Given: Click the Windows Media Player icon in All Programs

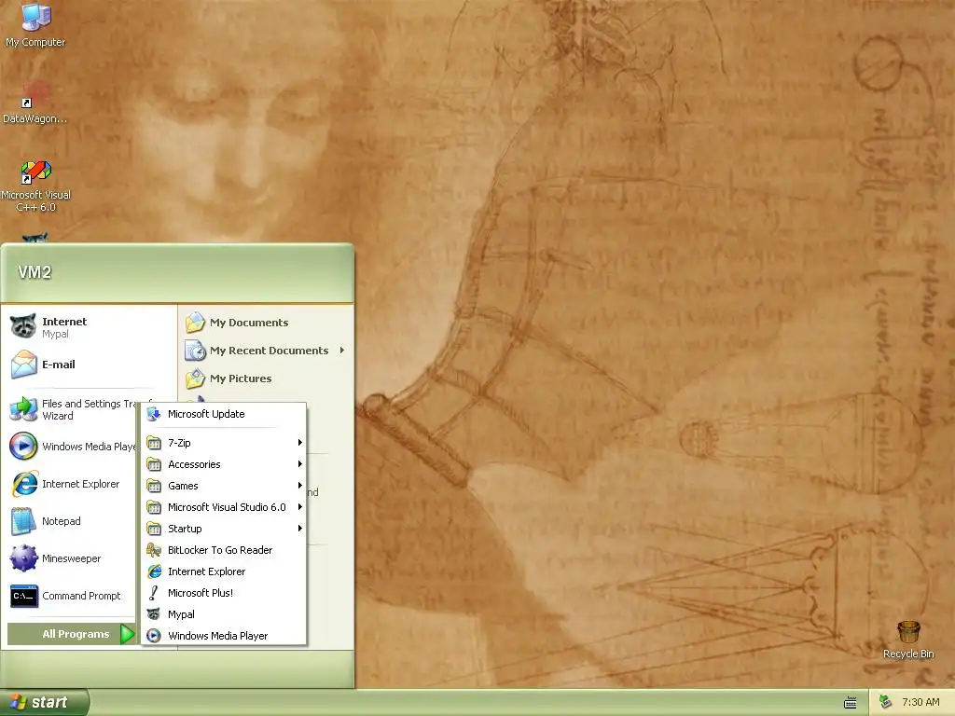Looking at the screenshot, I should pyautogui.click(x=154, y=636).
